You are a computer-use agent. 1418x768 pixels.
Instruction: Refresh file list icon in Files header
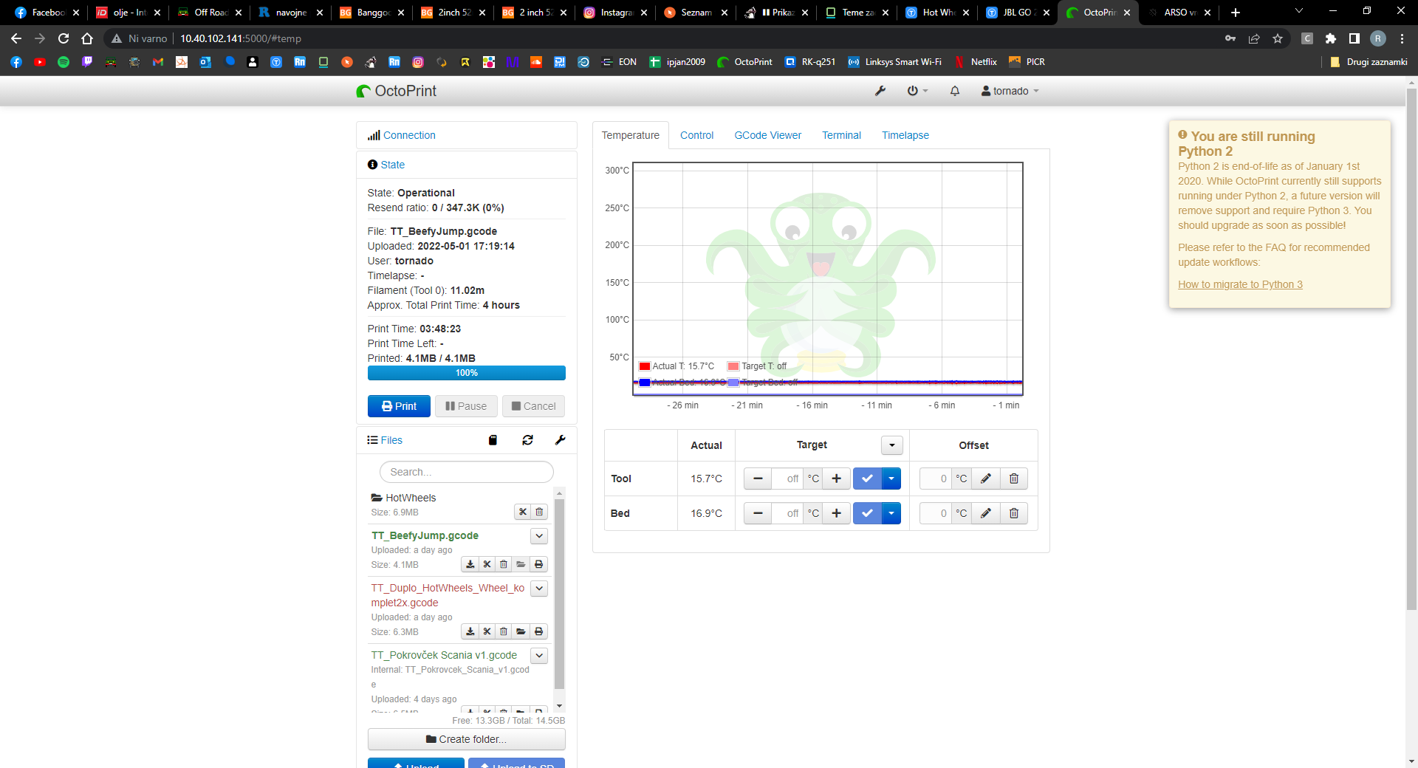click(527, 440)
